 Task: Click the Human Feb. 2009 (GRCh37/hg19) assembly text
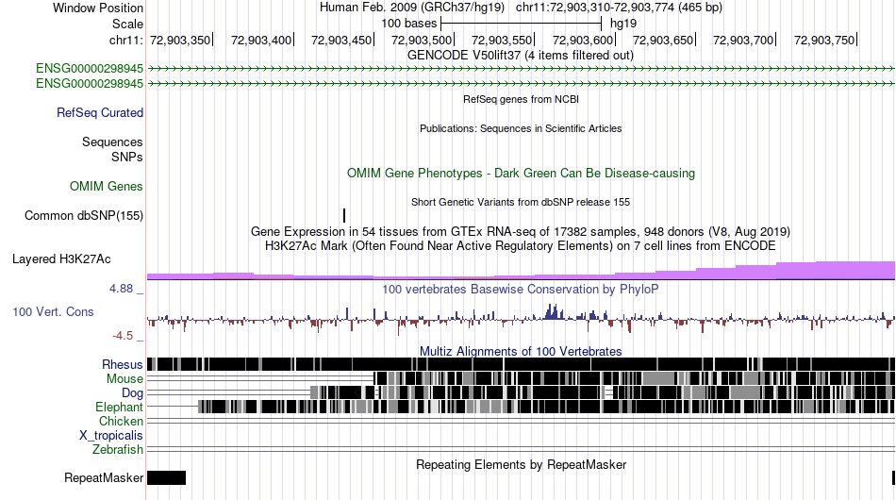pyautogui.click(x=412, y=8)
